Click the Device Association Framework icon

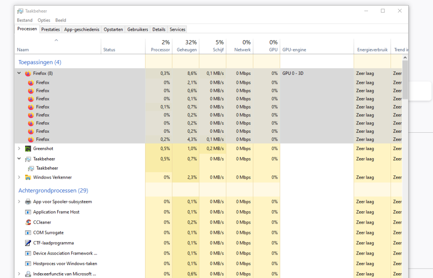tap(29, 253)
